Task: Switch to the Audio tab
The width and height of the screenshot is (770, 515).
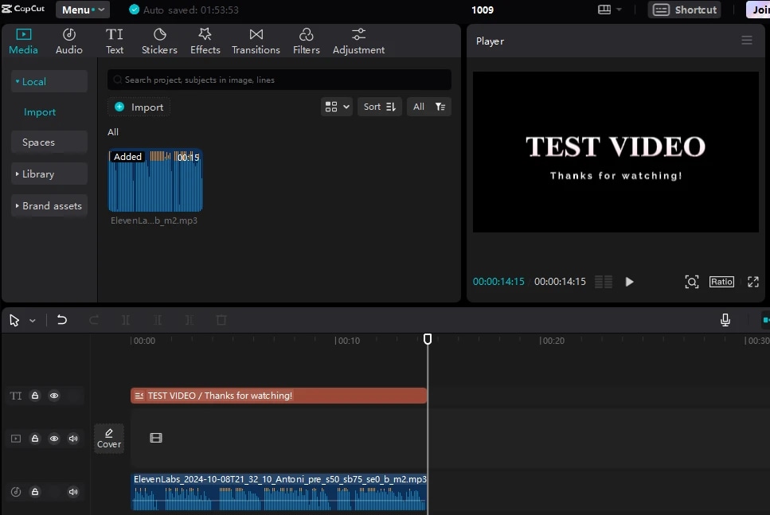Action: tap(69, 41)
